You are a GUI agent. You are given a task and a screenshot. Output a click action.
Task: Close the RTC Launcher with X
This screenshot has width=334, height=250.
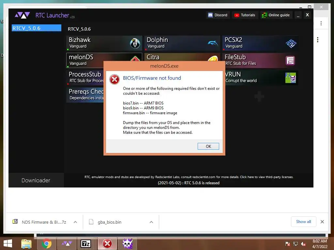click(x=307, y=15)
